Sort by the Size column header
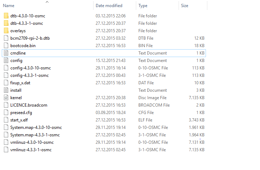 click(185, 6)
